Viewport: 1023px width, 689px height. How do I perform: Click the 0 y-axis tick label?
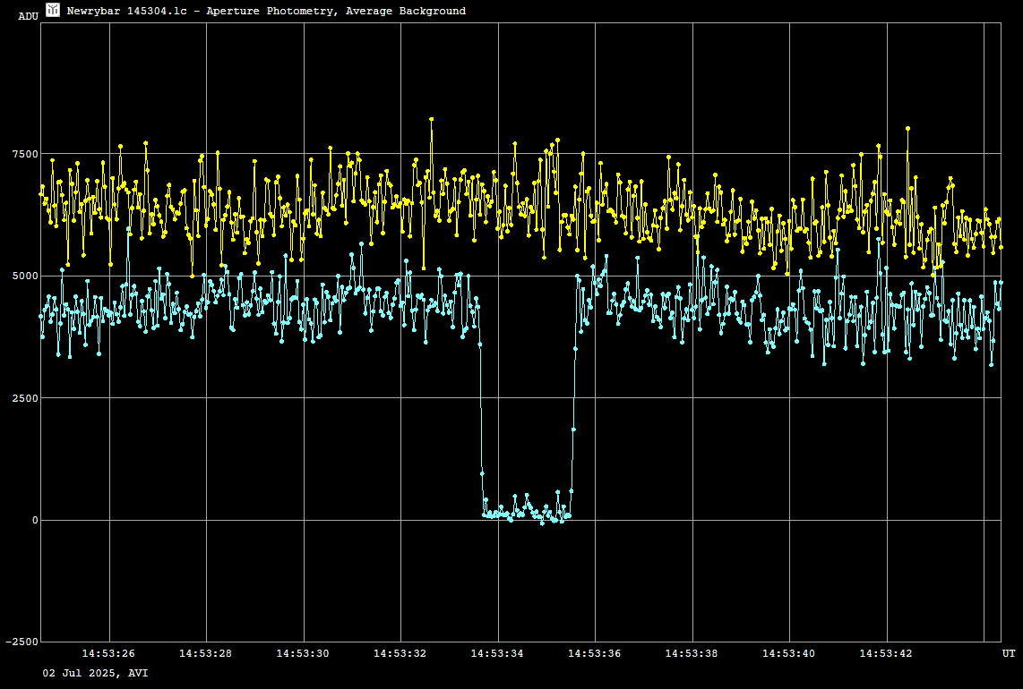point(35,520)
